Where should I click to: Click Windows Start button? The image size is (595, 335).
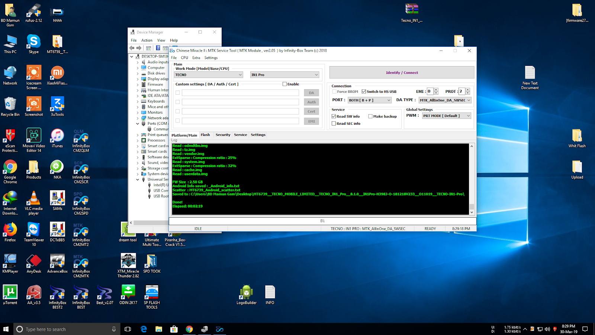coord(6,329)
